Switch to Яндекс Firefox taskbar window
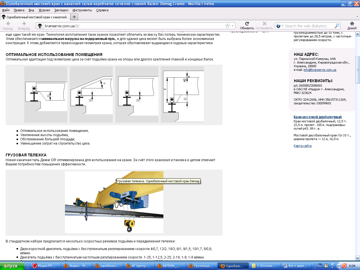The width and height of the screenshot is (360, 270). click(76, 266)
